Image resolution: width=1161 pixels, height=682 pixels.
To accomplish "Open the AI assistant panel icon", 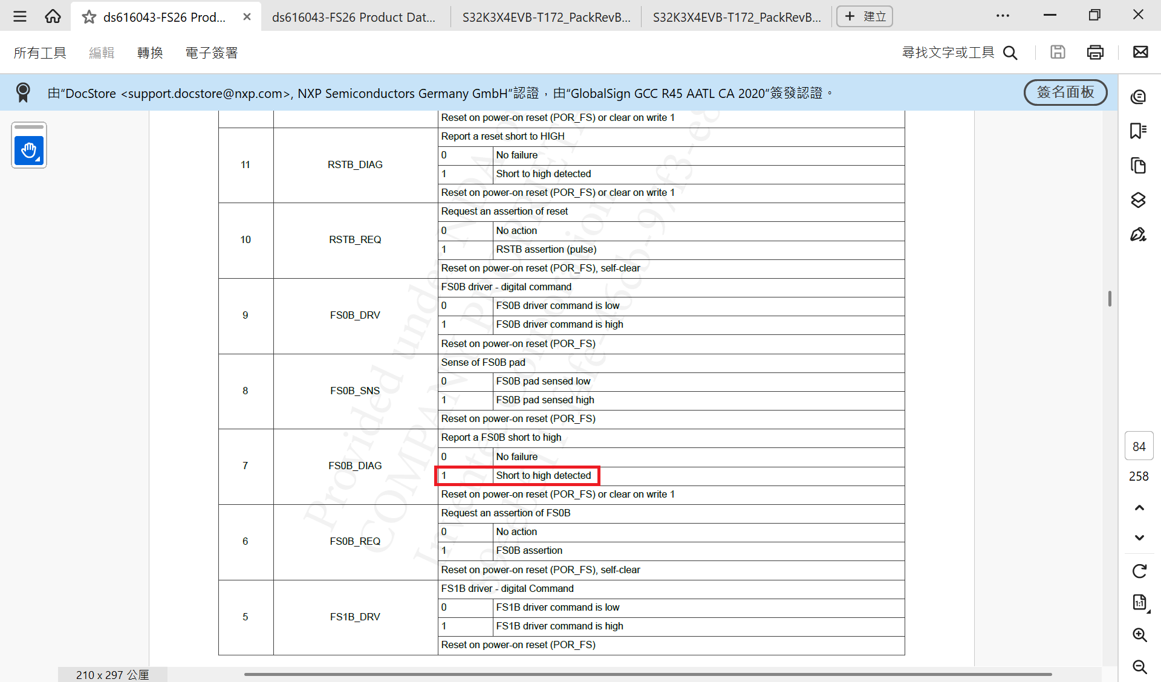I will click(1139, 97).
